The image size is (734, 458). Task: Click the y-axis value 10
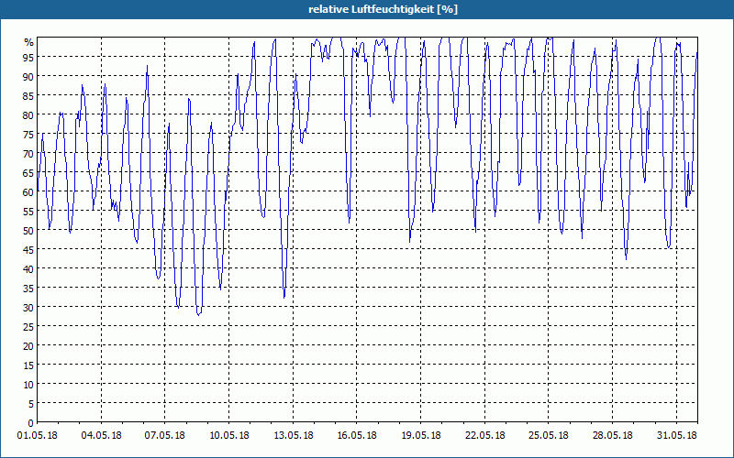tap(28, 384)
